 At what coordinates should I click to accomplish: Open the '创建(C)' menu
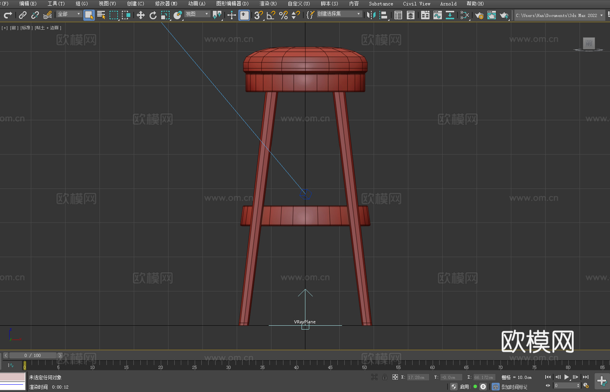point(135,3)
